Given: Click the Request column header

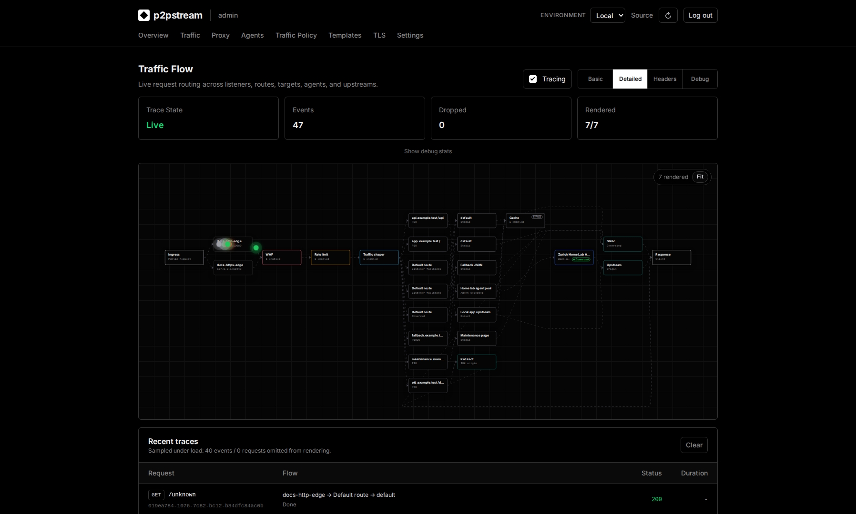Looking at the screenshot, I should (161, 473).
